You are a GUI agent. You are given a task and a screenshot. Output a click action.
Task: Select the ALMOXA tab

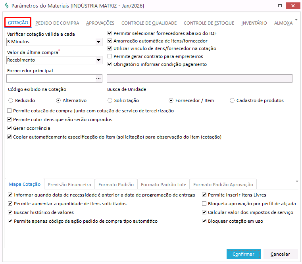[x=283, y=23]
